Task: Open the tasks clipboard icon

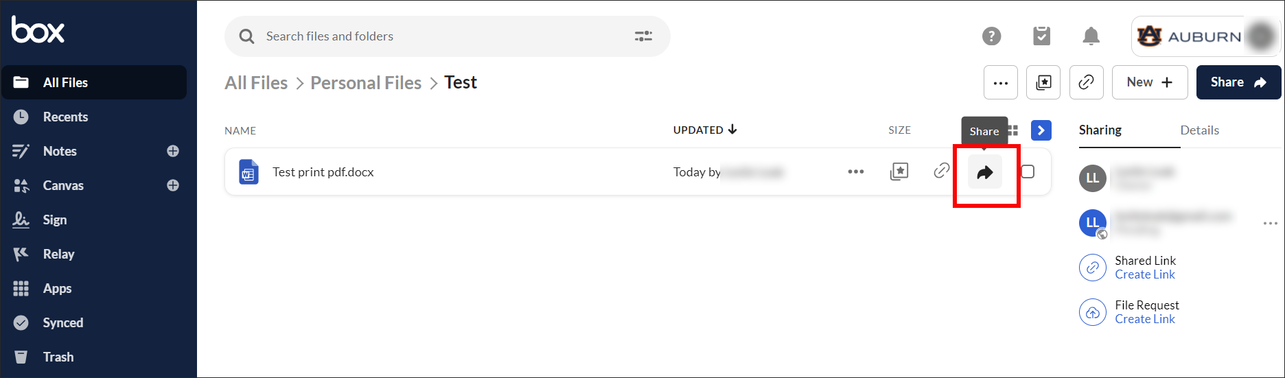Action: [x=1041, y=36]
